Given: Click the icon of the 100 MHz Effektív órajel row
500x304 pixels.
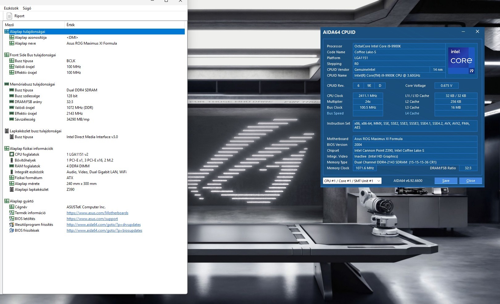Looking at the screenshot, I should click(x=12, y=72).
